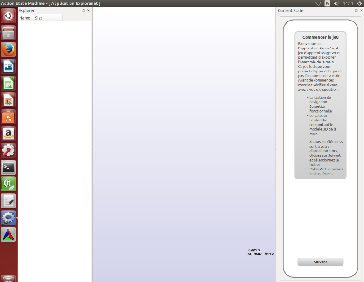Image resolution: width=364 pixels, height=282 pixels.
Task: Open the Fr keyboard layout menu
Action: pyautogui.click(x=327, y=3)
